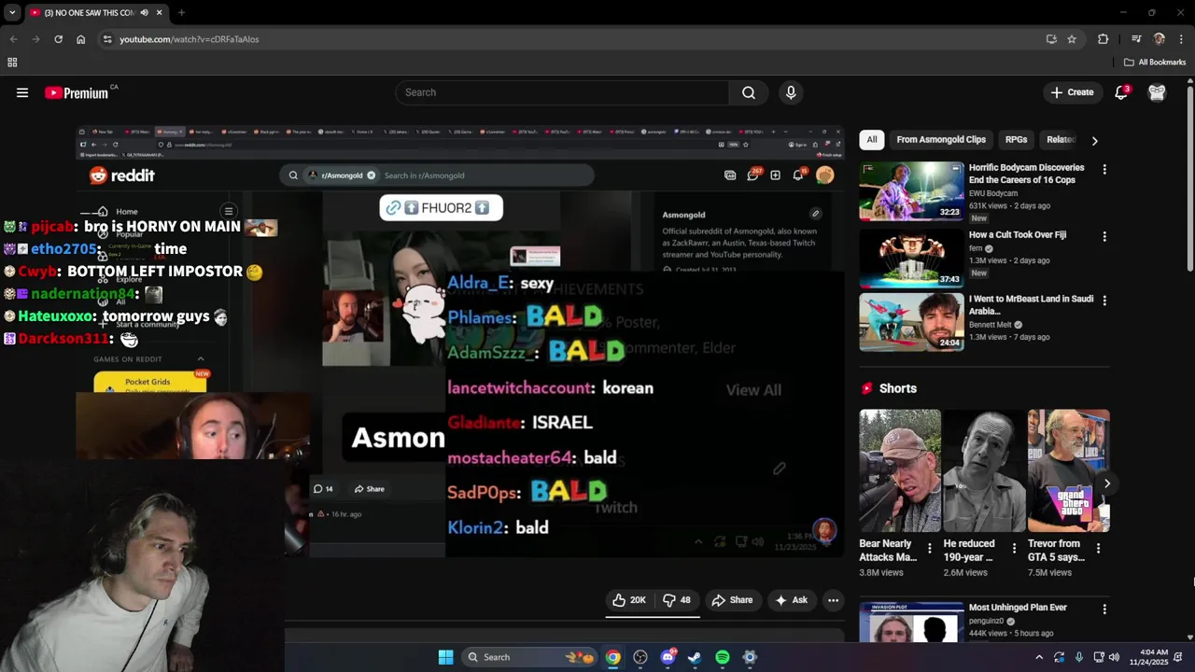Open Chrome tab search dropdown arrow

pyautogui.click(x=12, y=13)
